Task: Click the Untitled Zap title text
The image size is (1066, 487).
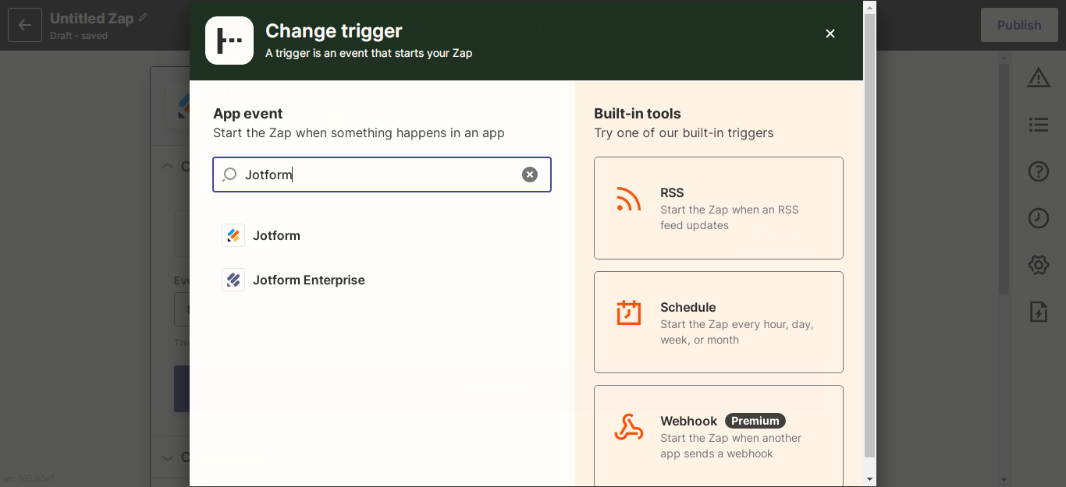Action: coord(92,18)
